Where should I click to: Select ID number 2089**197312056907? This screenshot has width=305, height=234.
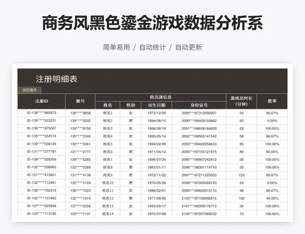[199, 113]
